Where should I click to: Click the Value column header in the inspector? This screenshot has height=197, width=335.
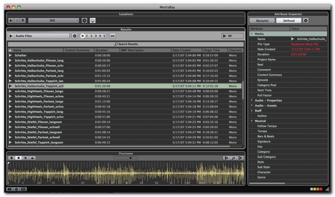(309, 29)
